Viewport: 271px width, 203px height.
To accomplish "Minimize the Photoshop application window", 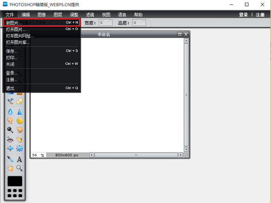I will (x=231, y=5).
